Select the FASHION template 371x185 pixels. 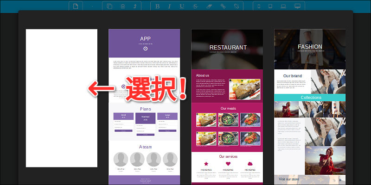click(x=310, y=107)
